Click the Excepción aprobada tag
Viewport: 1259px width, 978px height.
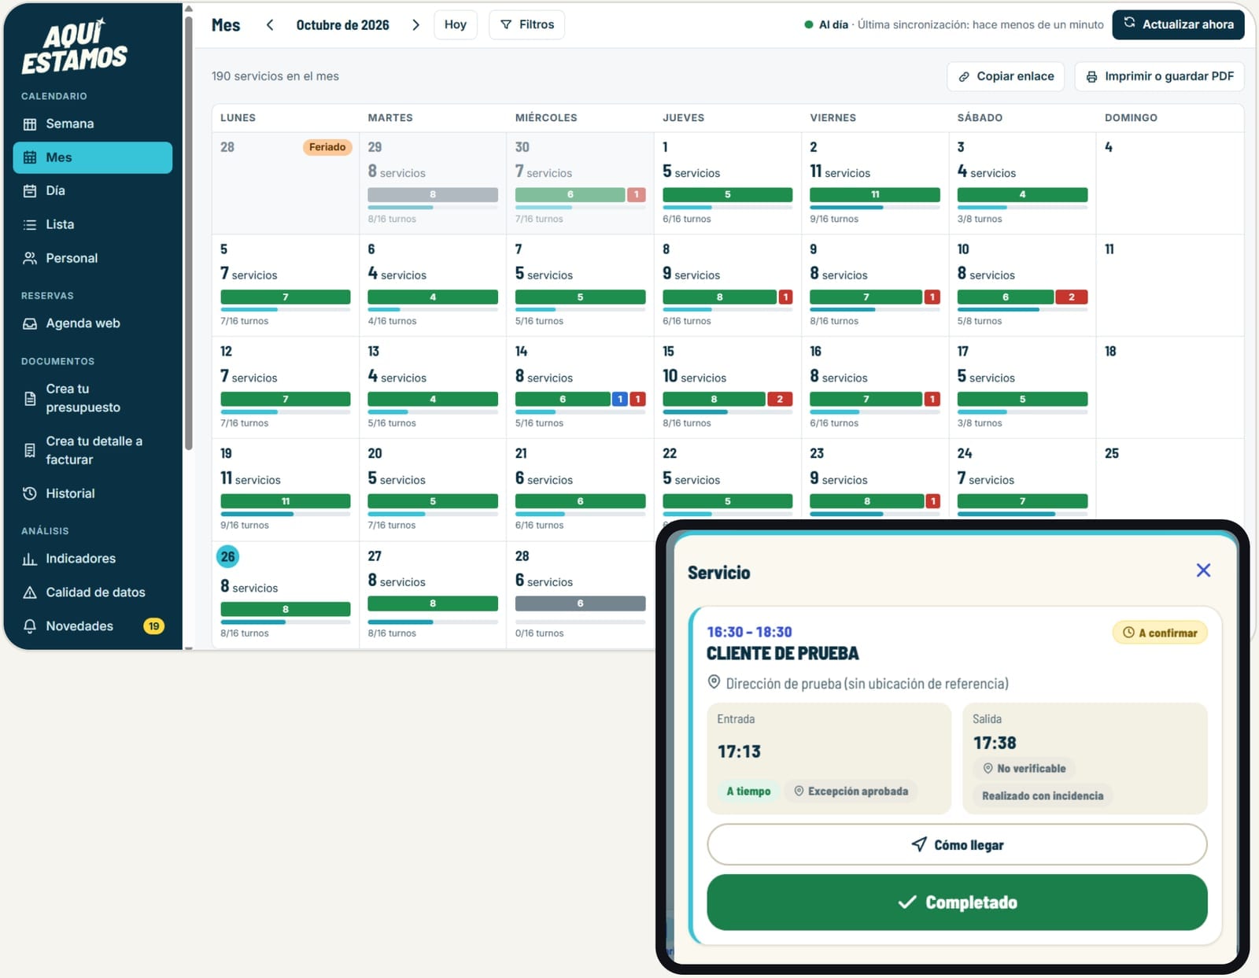[851, 792]
